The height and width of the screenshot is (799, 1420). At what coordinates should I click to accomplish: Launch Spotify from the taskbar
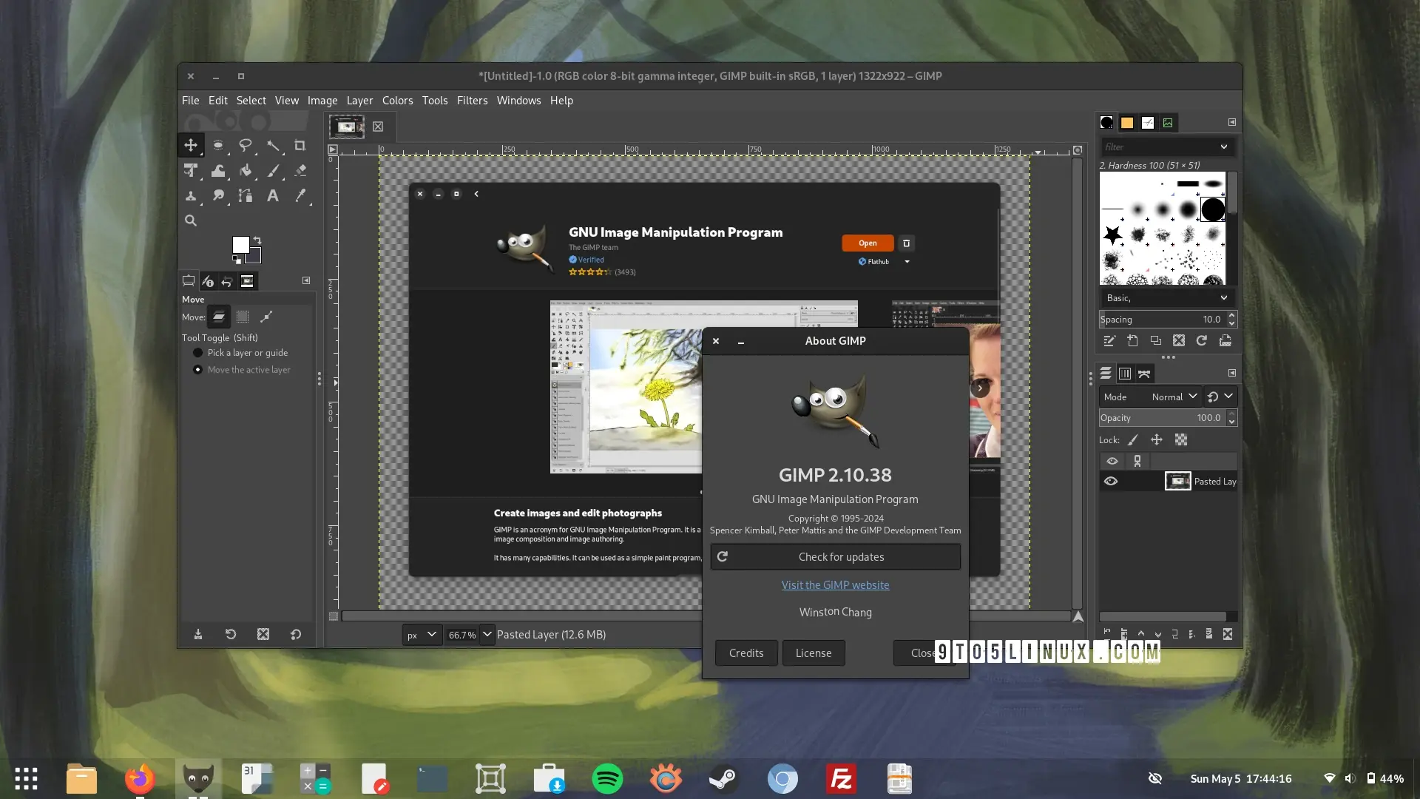607,779
